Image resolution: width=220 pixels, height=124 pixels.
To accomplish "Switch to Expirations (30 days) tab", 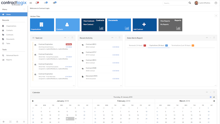I will (x=158, y=46).
